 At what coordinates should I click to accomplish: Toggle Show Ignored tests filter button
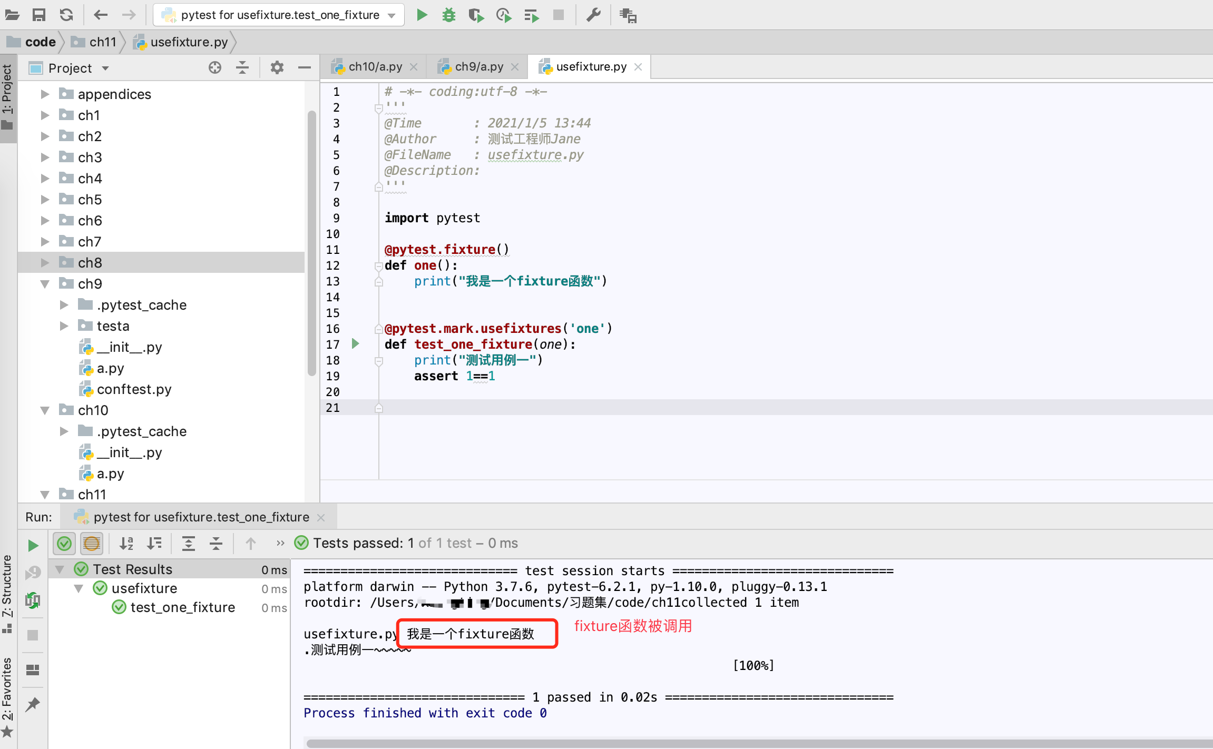click(x=92, y=543)
